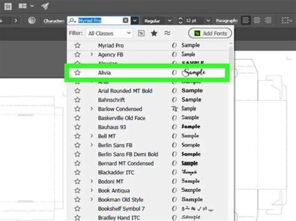Select the Myriad Pro font

[111, 46]
